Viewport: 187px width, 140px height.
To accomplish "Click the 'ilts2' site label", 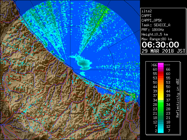I will point(147,11).
